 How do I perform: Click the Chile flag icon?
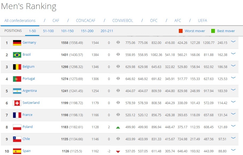[17, 139]
